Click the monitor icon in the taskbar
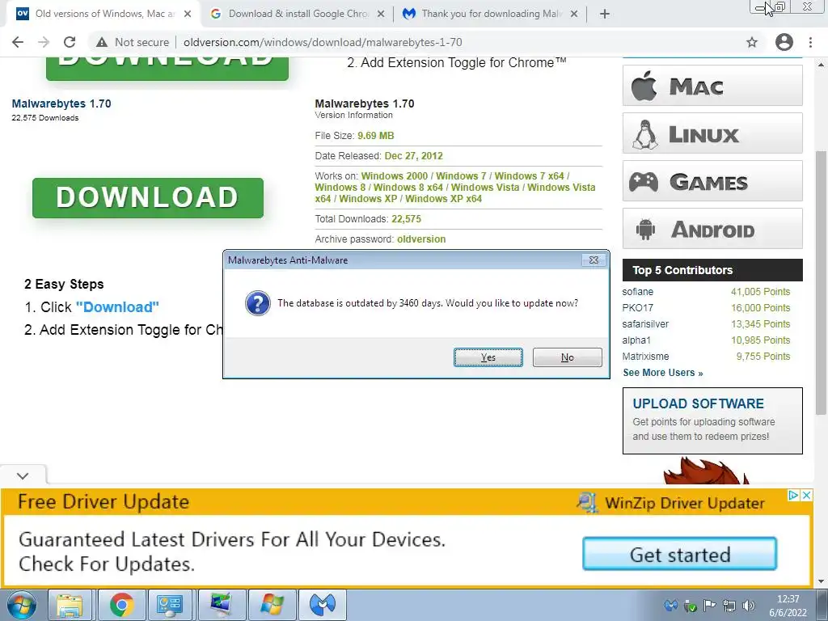The width and height of the screenshot is (828, 621). point(220,605)
